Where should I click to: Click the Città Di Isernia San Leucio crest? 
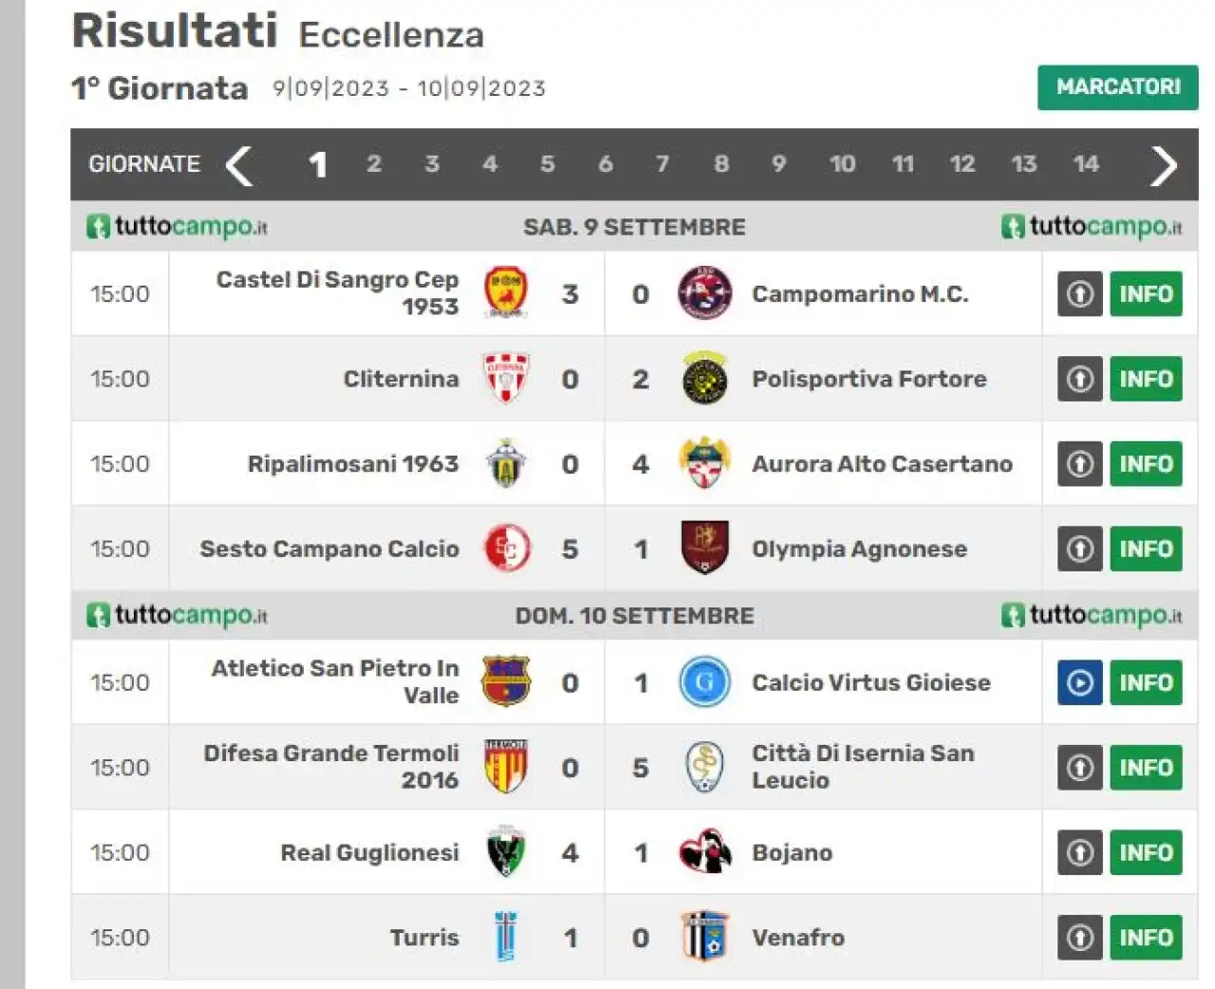click(x=704, y=767)
